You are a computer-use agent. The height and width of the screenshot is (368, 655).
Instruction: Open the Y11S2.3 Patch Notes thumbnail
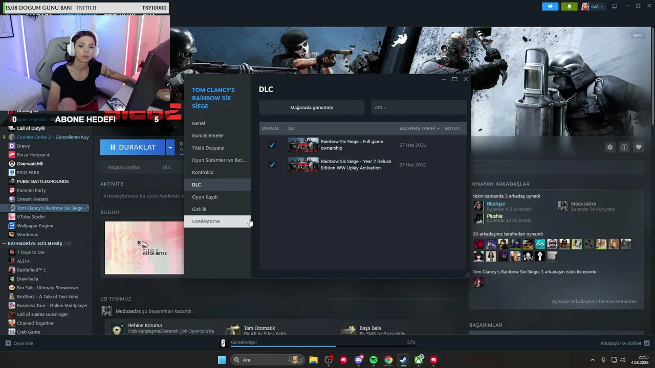[x=144, y=248]
